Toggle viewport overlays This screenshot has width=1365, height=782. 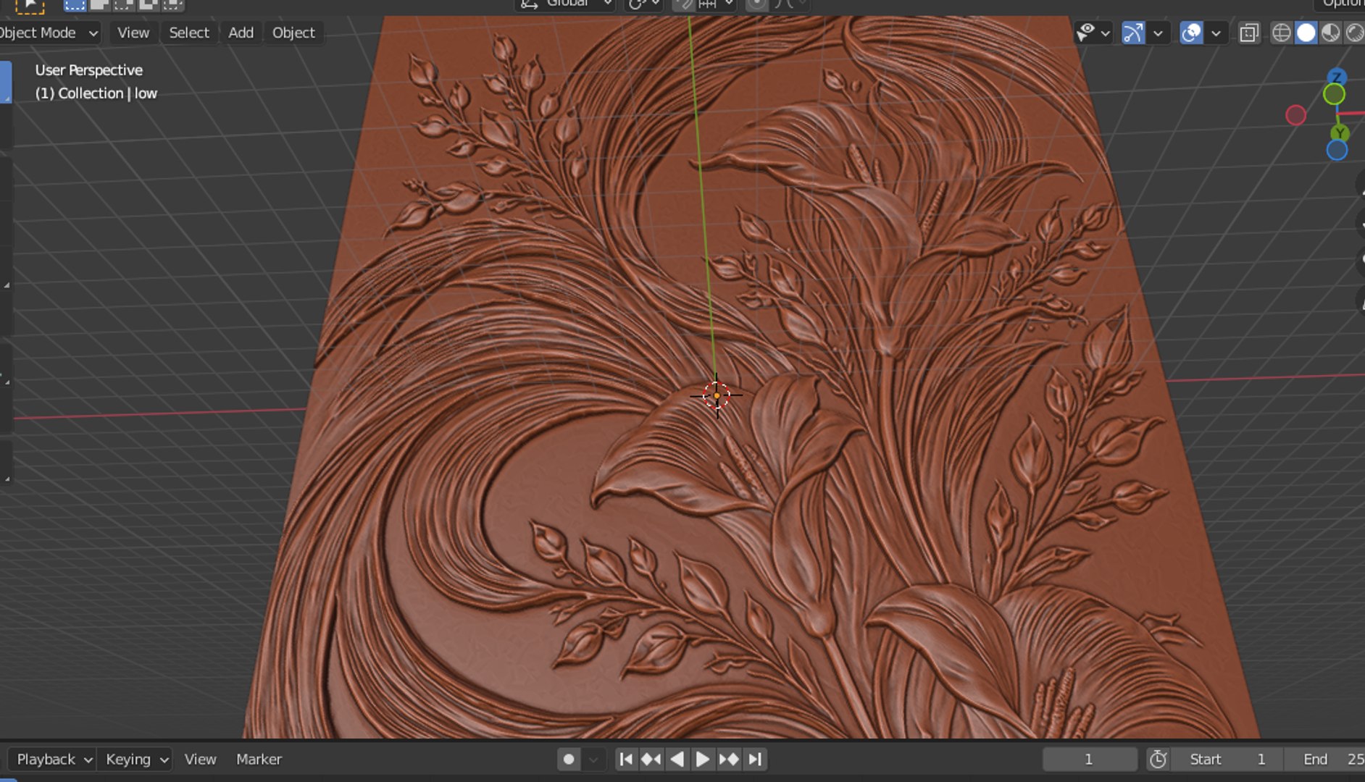click(x=1191, y=33)
